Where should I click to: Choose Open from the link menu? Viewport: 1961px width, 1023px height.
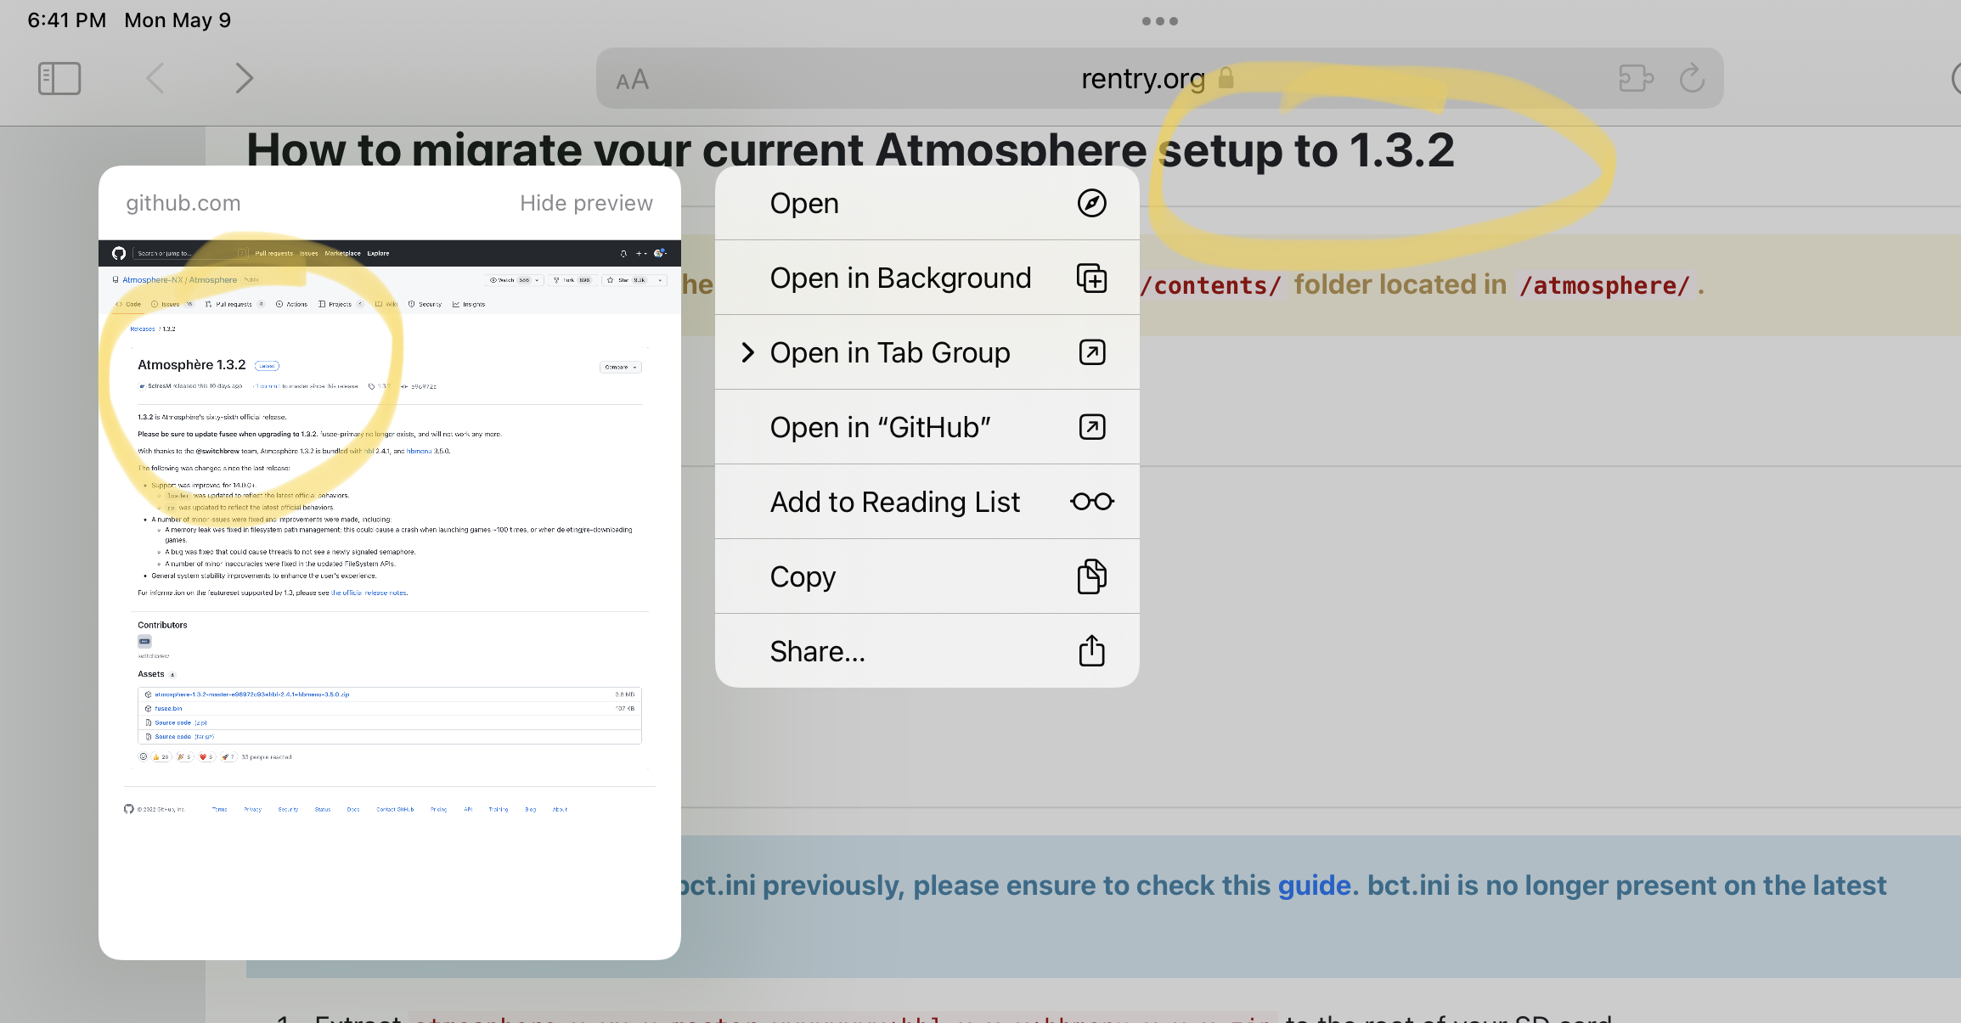[927, 203]
